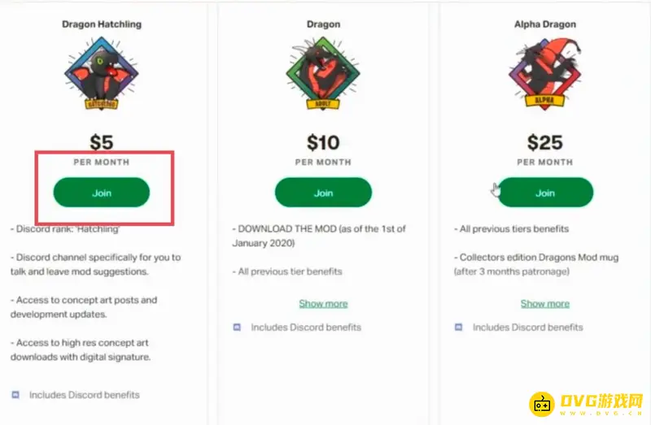
Task: Join the $5 Dragon Hatchling tier
Action: (x=102, y=193)
